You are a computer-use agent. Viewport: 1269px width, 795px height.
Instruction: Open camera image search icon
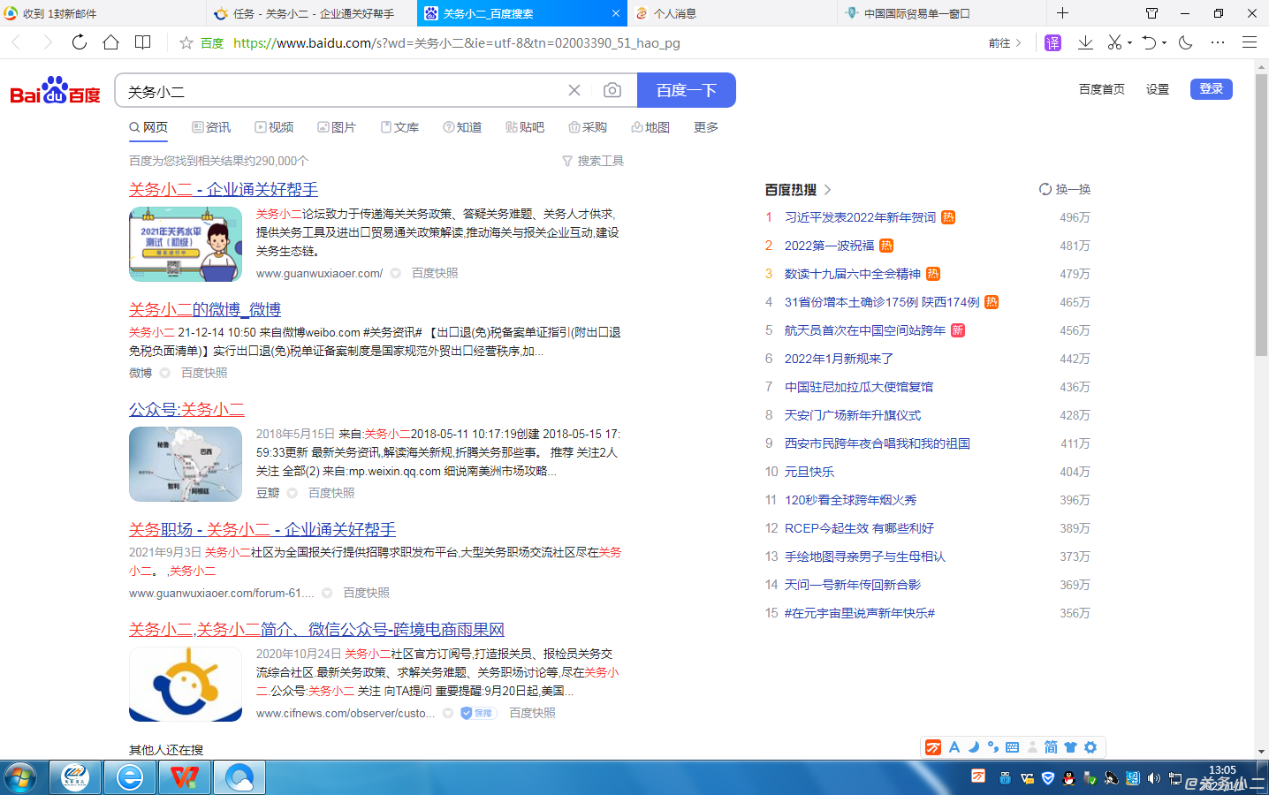pyautogui.click(x=612, y=90)
